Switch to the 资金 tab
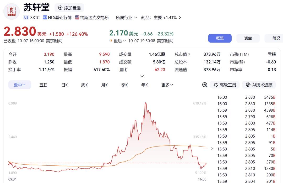Image resolution: width=283 pixels, height=183 pixels. click(248, 38)
